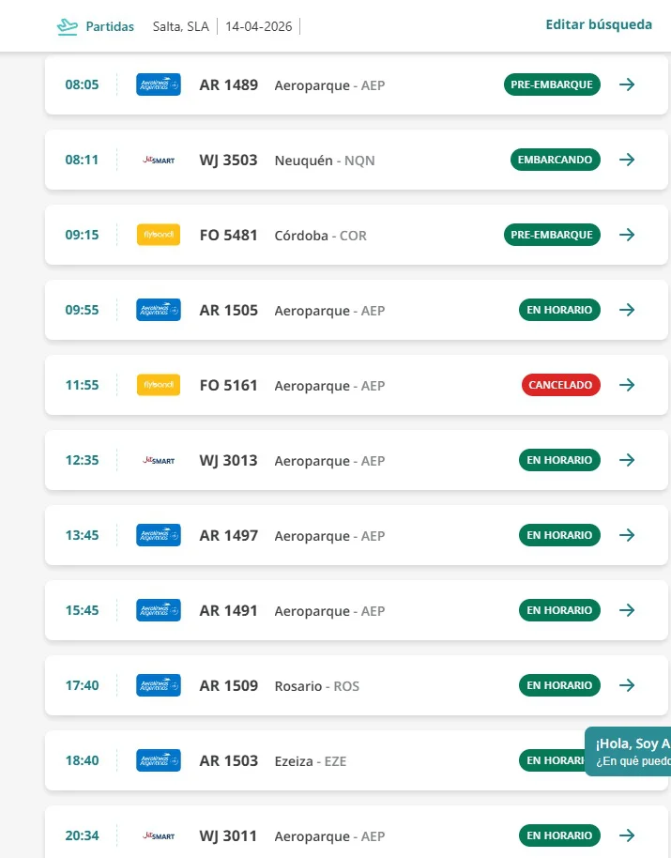Select flight number AR 1505
671x858 pixels.
(229, 310)
